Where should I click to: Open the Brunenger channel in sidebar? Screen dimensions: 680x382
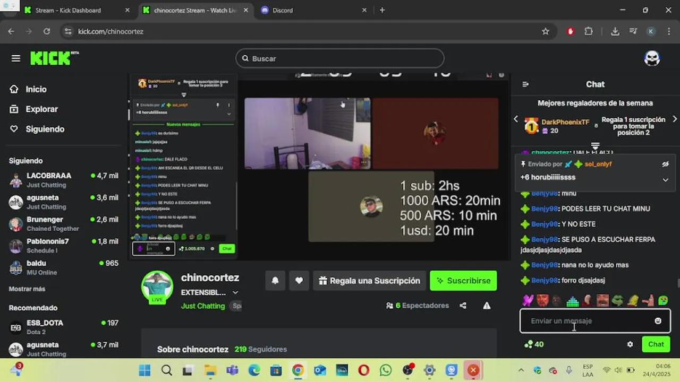[x=64, y=223]
